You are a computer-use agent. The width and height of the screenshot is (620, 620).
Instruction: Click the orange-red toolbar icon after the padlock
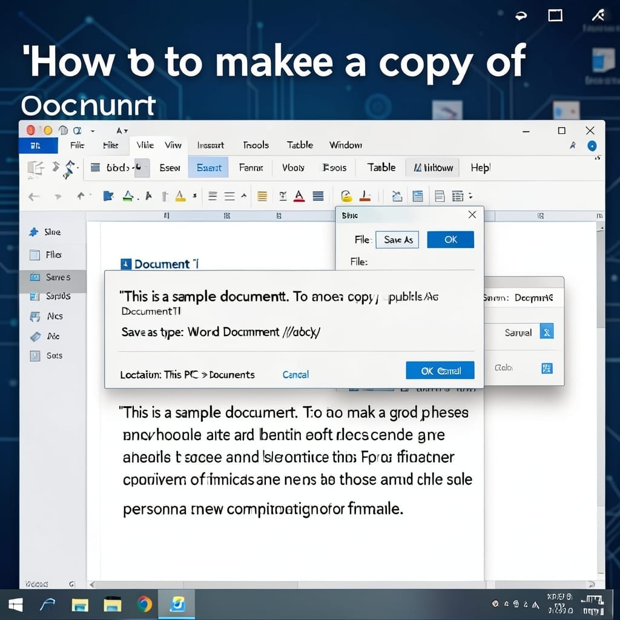click(x=365, y=196)
